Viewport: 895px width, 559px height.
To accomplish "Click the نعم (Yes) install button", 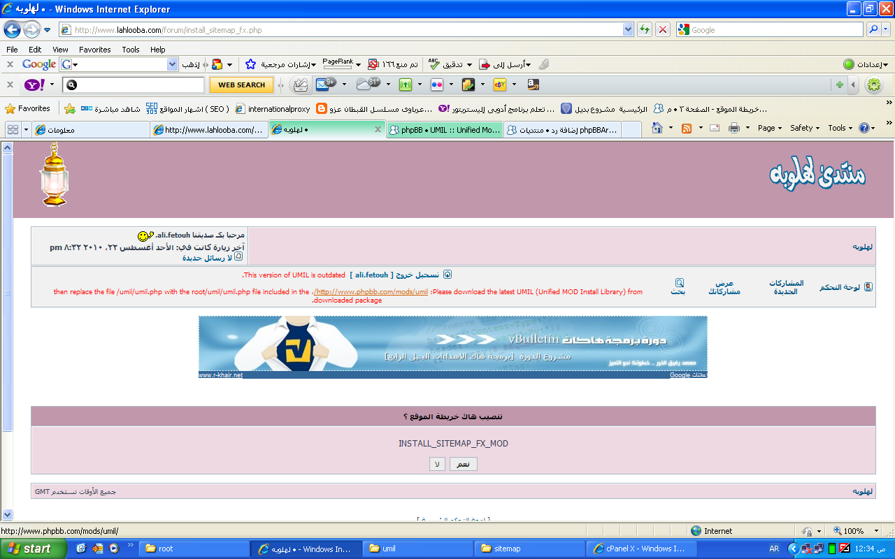I will (463, 464).
